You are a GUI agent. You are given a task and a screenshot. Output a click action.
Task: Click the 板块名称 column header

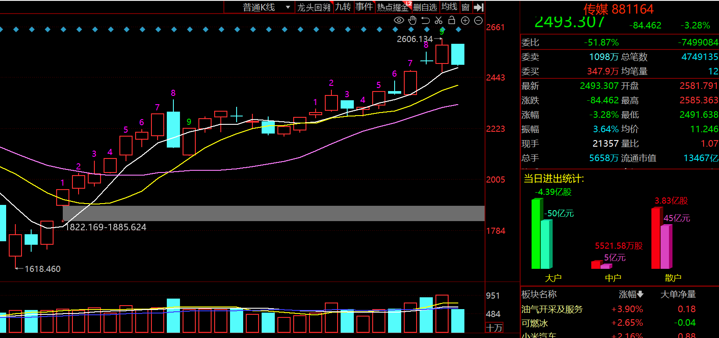click(x=539, y=294)
